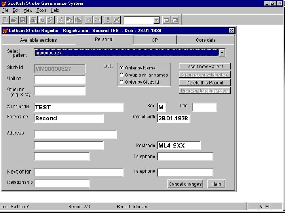Open the Help menu
This screenshot has width=285, height=213.
point(55,10)
